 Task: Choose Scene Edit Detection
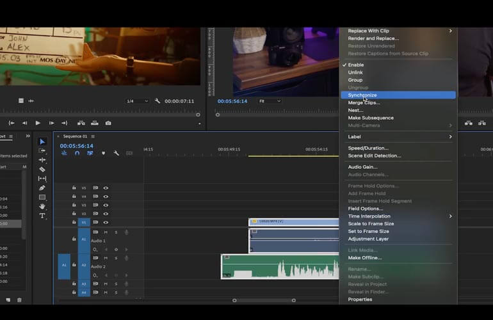[398, 156]
